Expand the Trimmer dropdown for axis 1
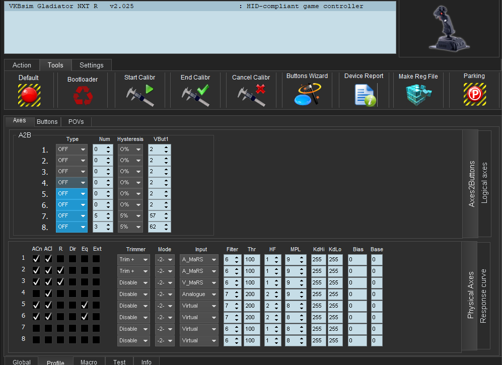502x365 pixels. 133,259
